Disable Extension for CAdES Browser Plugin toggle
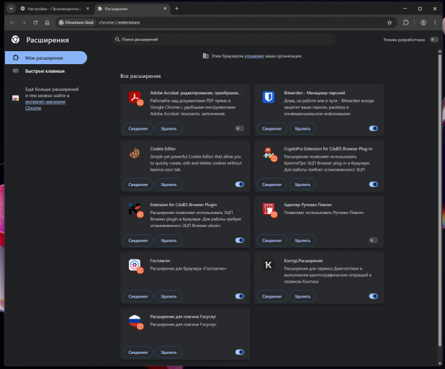This screenshot has width=445, height=369. (x=240, y=240)
